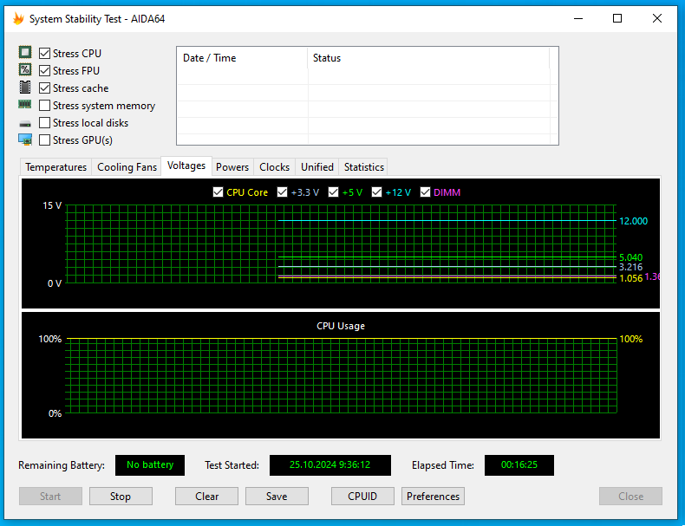Click the Clear button
Viewport: 685px width, 526px height.
[x=206, y=497]
